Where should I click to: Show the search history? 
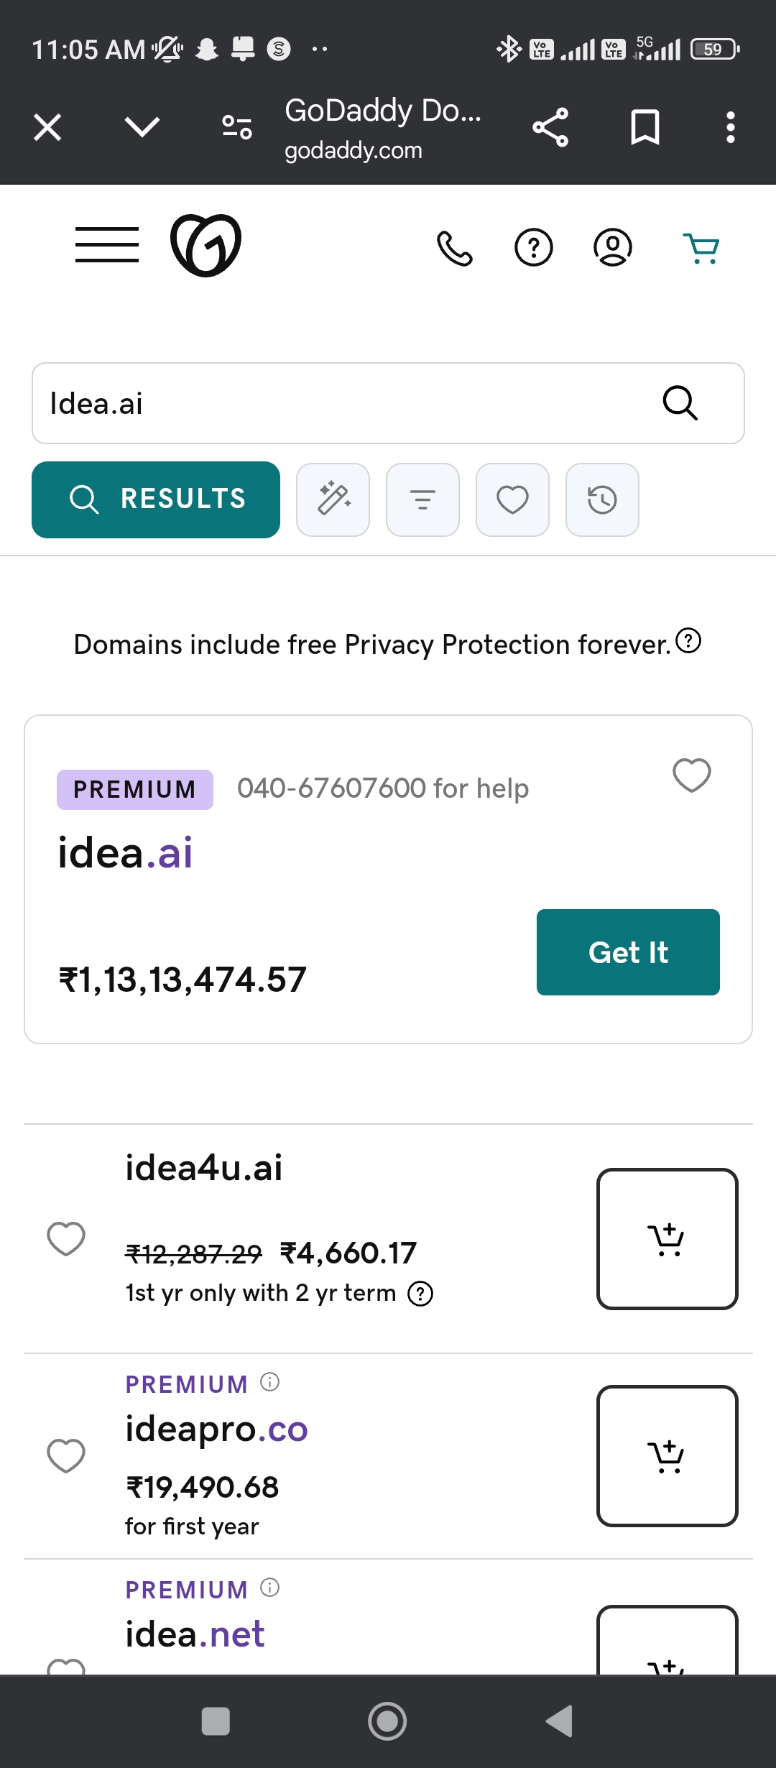pos(602,499)
